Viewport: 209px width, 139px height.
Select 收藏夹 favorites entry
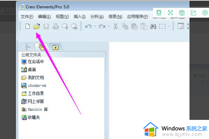31,117
